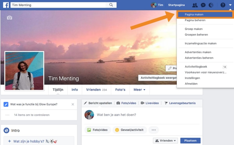Click the Wat ben je aan het doen text field
Screen dimensions: 234x145
(x=116, y=115)
